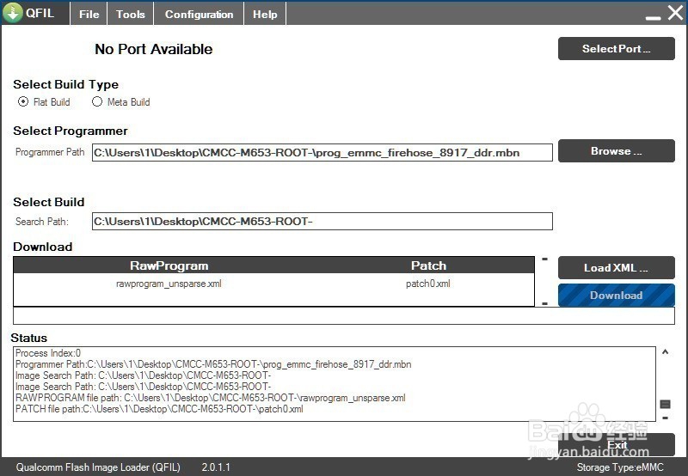Open the Tools menu
The image size is (688, 476).
coord(131,14)
